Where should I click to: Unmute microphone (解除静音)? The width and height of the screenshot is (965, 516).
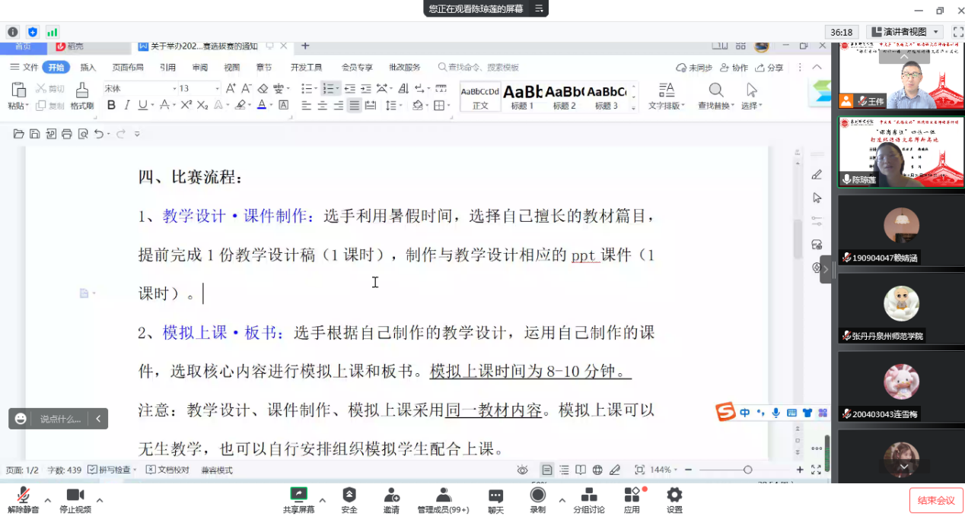point(23,495)
